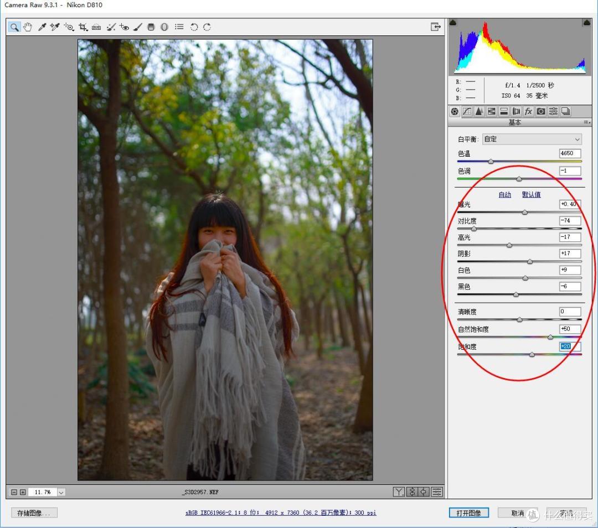Open the Effects (fx) panel tab

click(528, 111)
